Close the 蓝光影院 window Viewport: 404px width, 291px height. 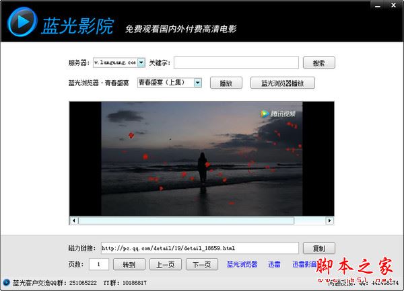tap(393, 5)
